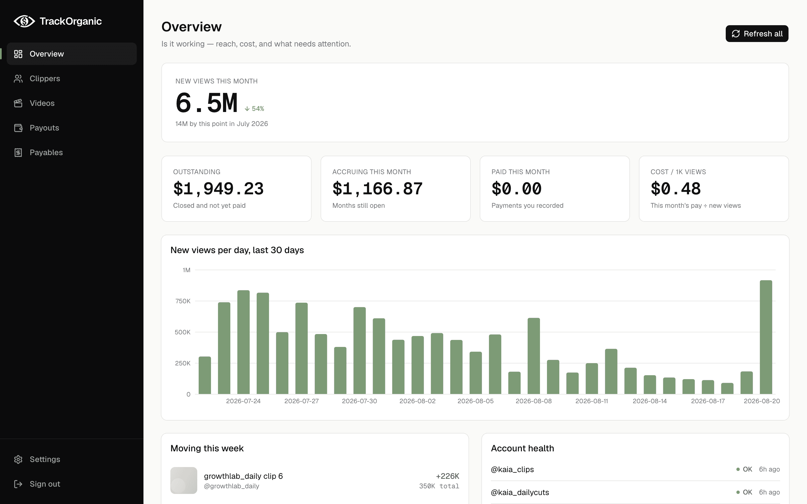Click the Videos clapperboard icon
807x504 pixels.
click(18, 103)
